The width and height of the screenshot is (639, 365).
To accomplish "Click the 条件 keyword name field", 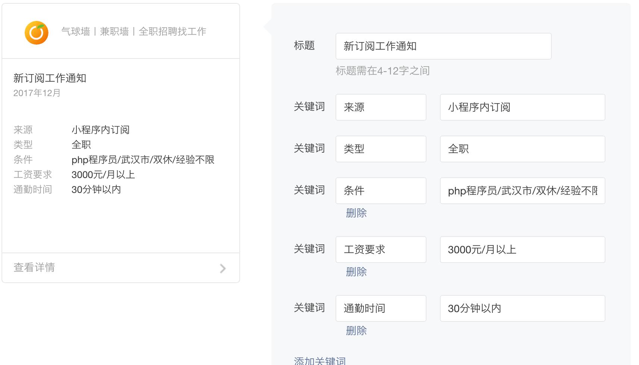I will click(380, 191).
